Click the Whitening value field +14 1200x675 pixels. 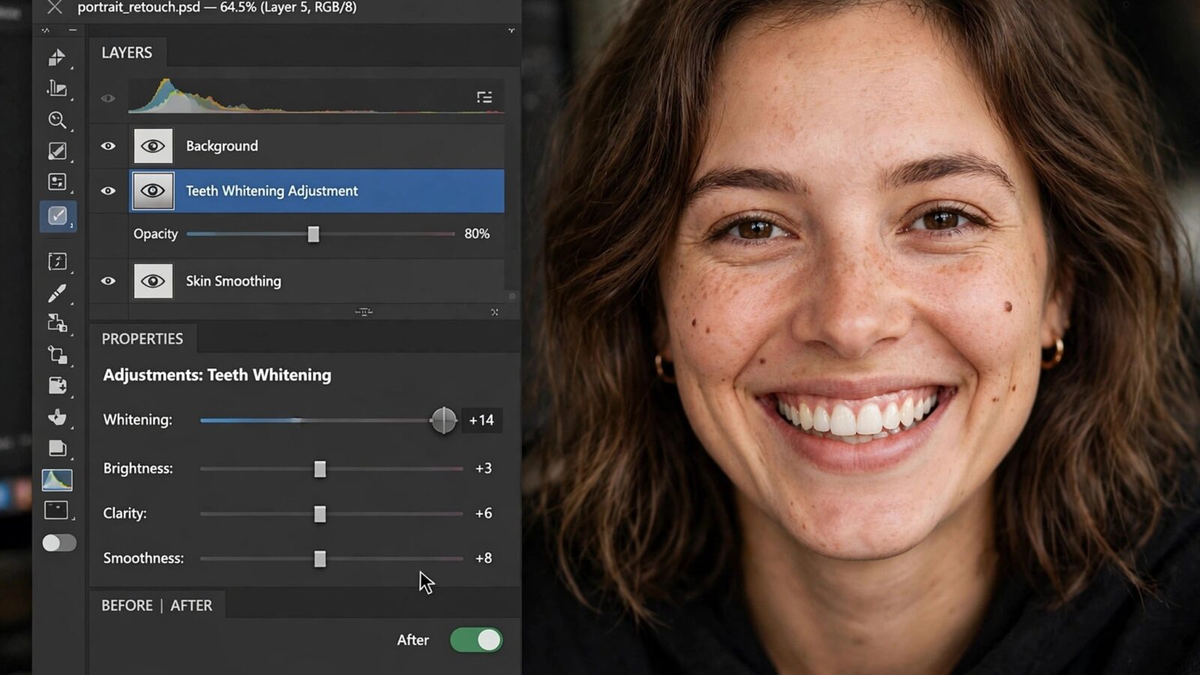tap(481, 420)
